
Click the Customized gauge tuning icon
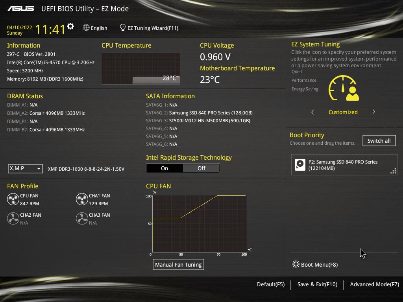(x=344, y=88)
